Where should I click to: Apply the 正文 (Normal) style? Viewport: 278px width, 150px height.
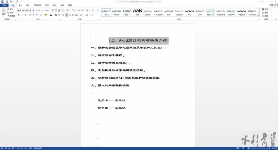(106, 12)
